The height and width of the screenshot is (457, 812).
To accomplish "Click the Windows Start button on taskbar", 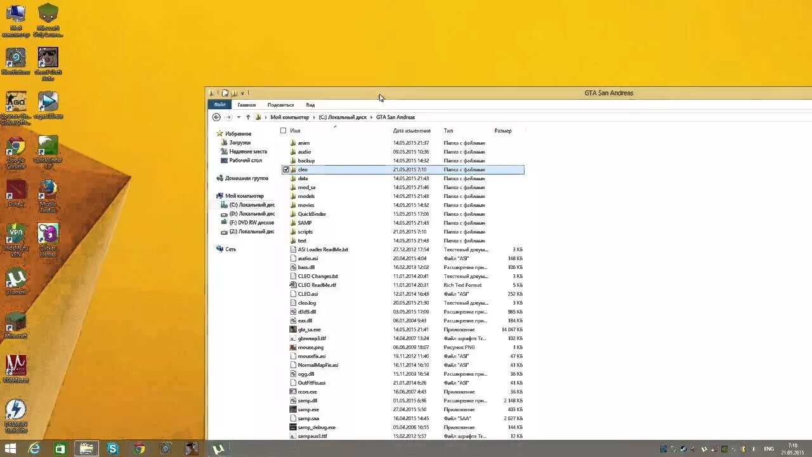I will point(10,449).
